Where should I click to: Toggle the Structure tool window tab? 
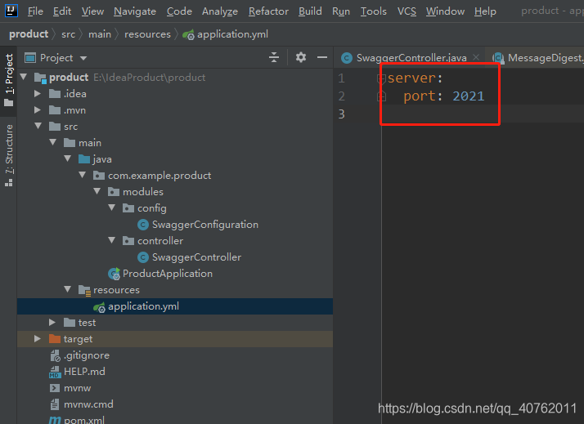[8, 155]
